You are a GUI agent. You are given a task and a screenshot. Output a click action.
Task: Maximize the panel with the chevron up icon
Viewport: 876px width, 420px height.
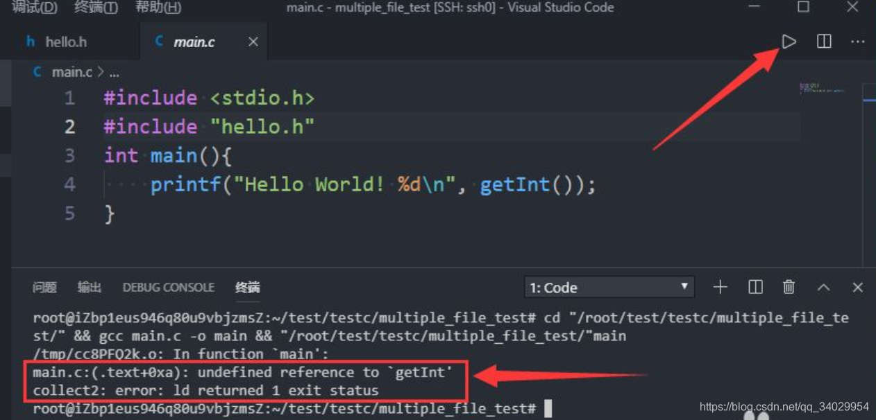click(x=823, y=287)
